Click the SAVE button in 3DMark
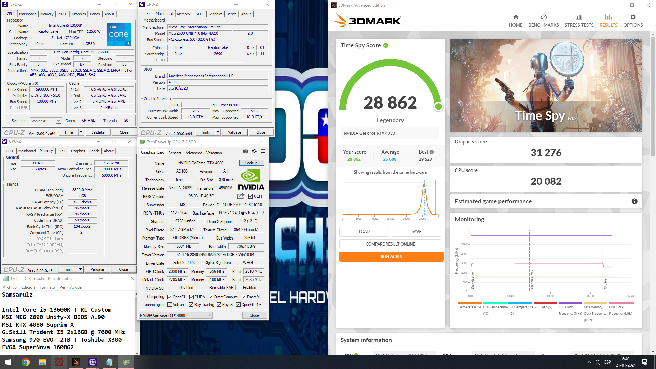 tap(416, 231)
